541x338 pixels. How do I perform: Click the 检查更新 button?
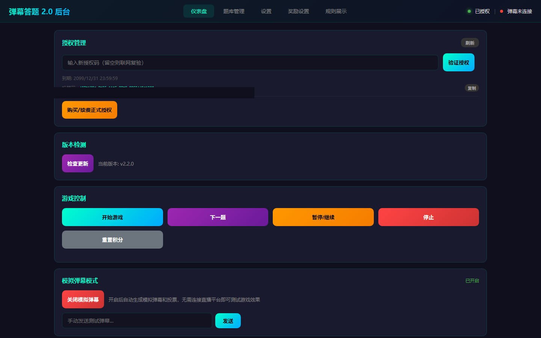click(x=78, y=163)
